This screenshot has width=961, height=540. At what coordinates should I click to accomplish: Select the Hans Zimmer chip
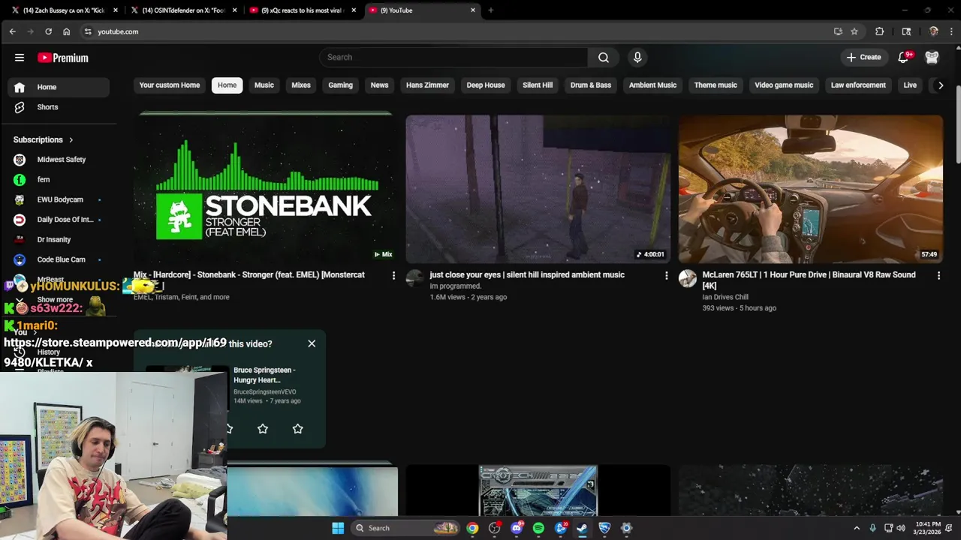coord(427,85)
